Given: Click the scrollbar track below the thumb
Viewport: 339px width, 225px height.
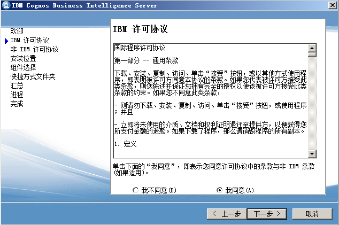Looking at the screenshot, I should click(312, 103).
